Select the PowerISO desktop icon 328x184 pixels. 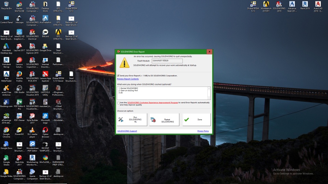pos(19,132)
